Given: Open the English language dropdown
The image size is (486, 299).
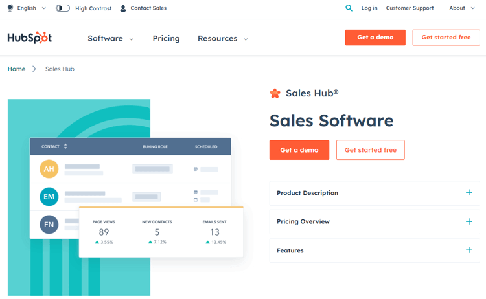Looking at the screenshot, I should (32, 8).
